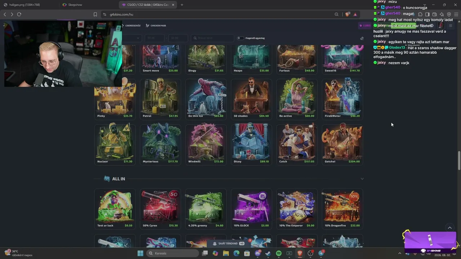This screenshot has height=259, width=461.
Task: Open Microsoft Store from the taskbar
Action: click(247, 253)
